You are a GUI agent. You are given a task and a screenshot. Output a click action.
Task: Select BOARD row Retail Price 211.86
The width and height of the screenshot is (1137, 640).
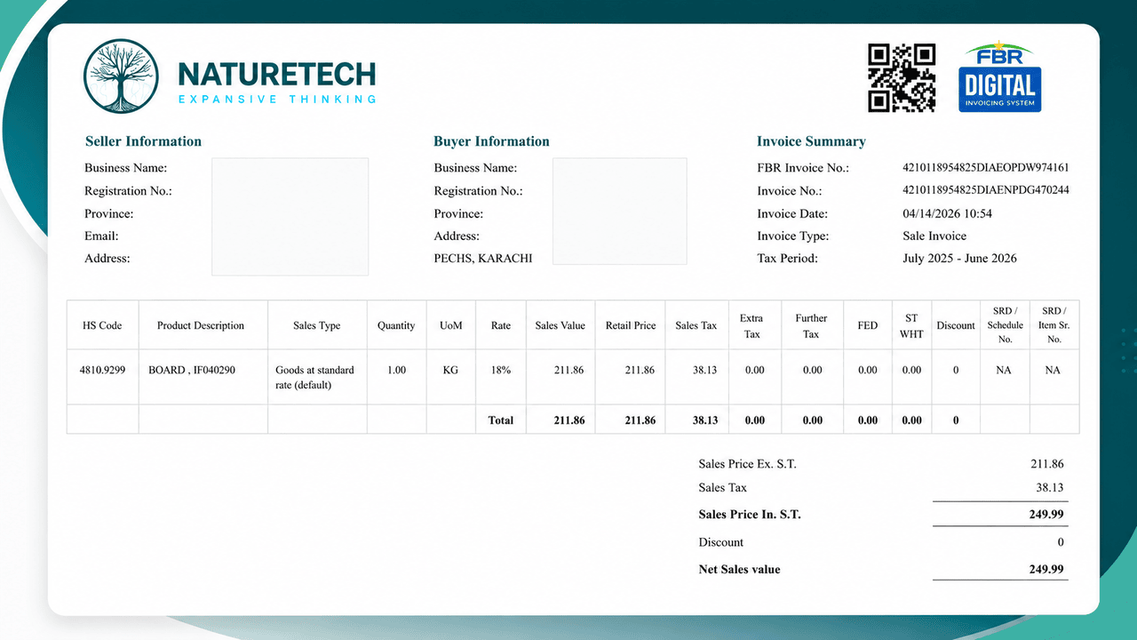640,370
